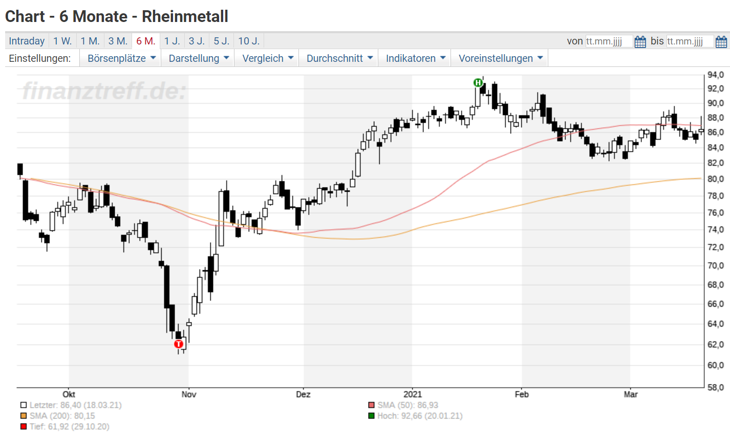Click the '2021' x-axis label
The height and width of the screenshot is (442, 730).
(x=413, y=394)
